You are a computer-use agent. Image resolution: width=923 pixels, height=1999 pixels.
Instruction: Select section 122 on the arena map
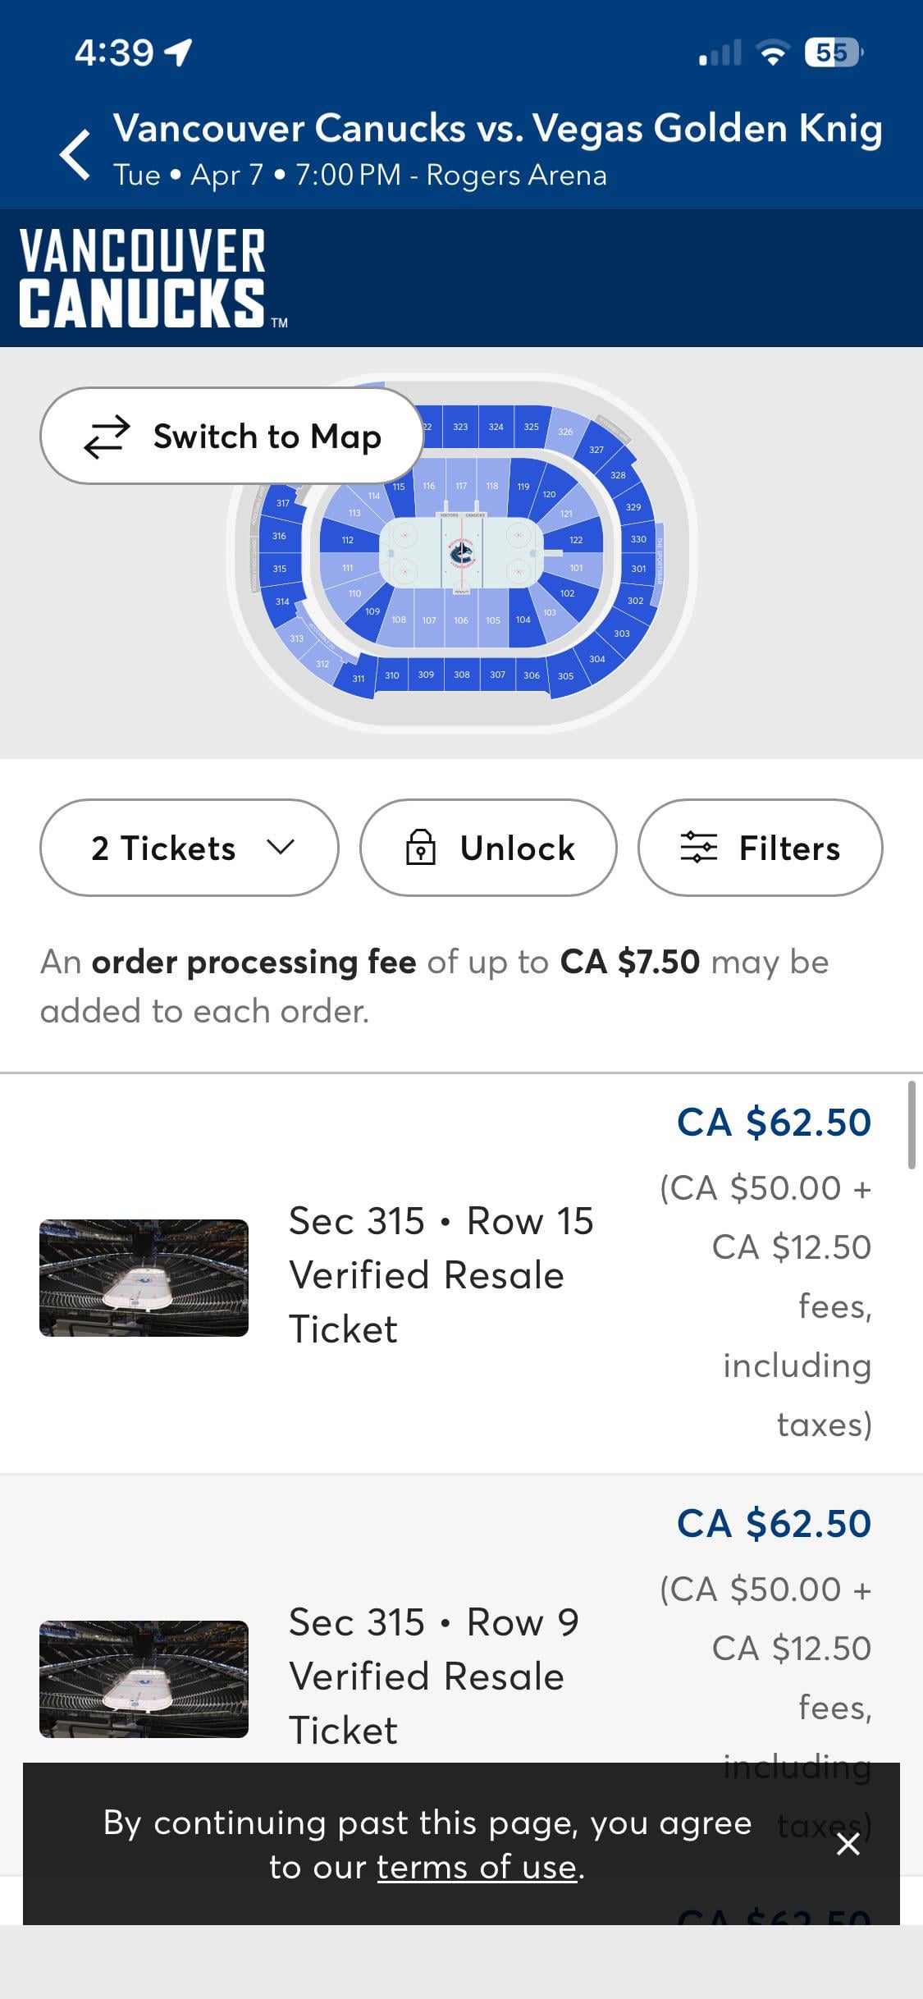point(576,540)
